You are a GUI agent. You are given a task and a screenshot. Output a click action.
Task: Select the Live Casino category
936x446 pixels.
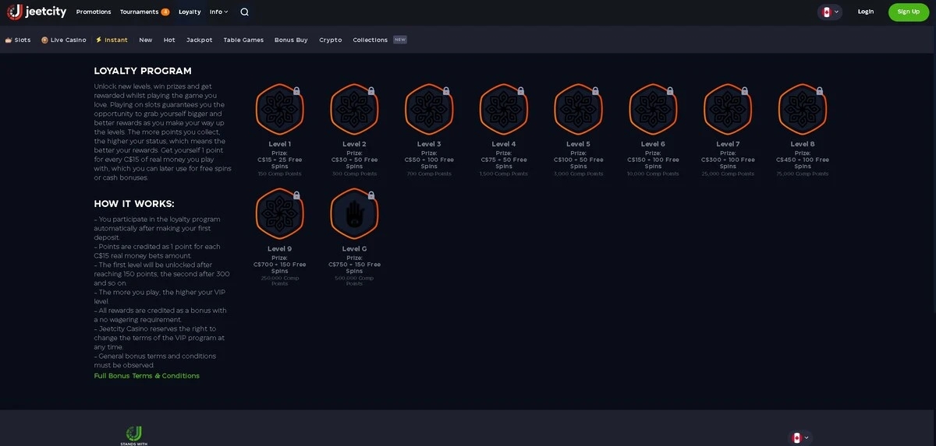(64, 40)
